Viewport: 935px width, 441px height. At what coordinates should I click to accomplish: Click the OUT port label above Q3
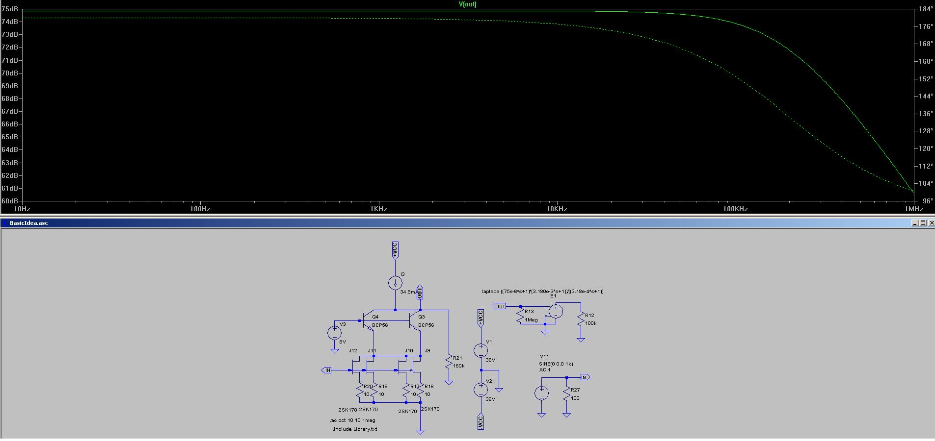(420, 292)
